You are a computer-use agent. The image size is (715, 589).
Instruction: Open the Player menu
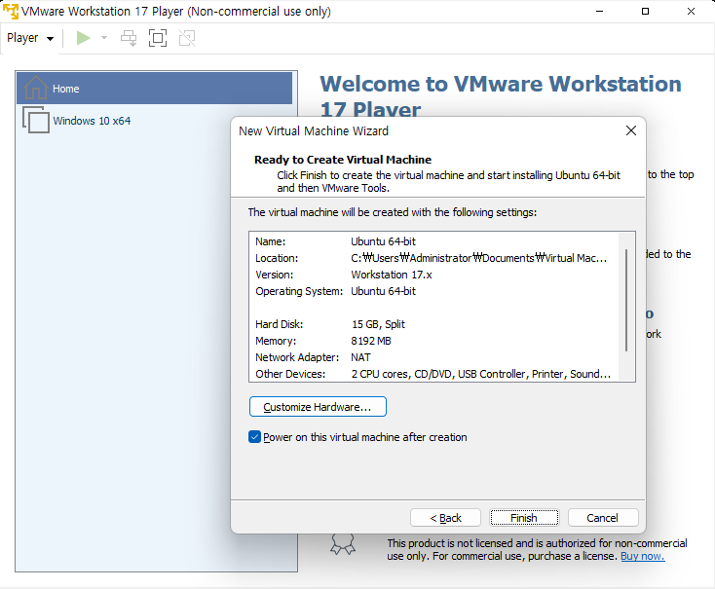tap(30, 38)
